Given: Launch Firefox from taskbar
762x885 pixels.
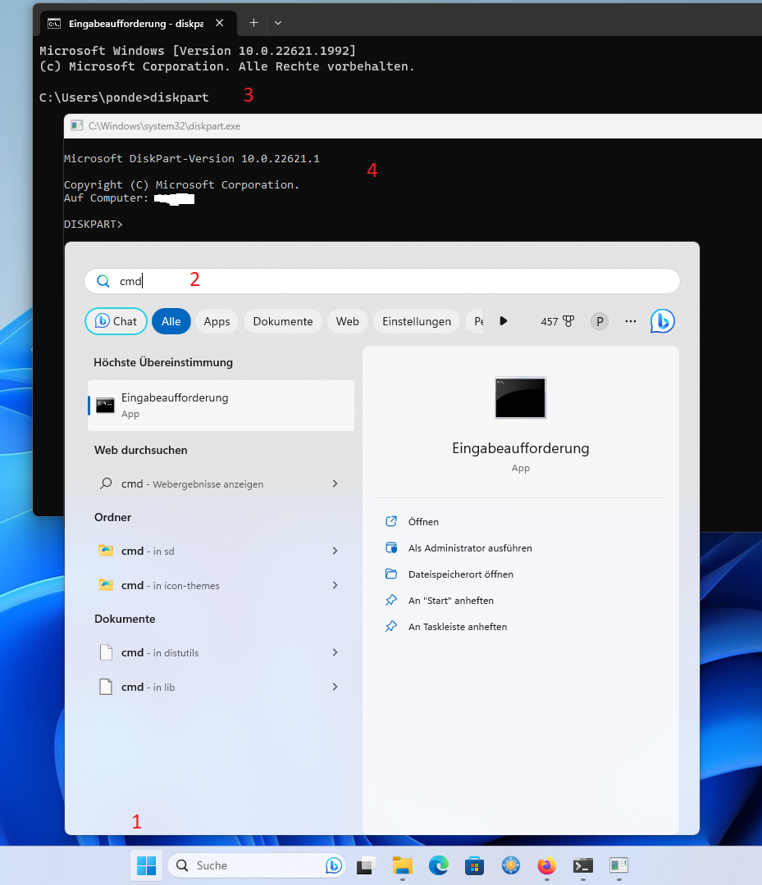Looking at the screenshot, I should coord(546,865).
